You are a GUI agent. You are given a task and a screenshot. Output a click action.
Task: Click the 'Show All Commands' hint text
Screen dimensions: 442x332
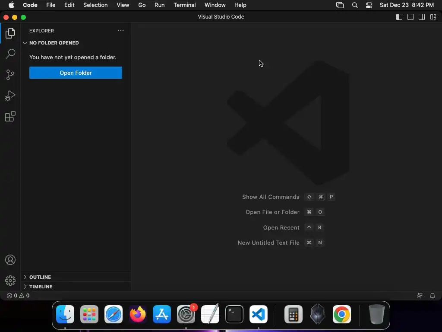271,197
